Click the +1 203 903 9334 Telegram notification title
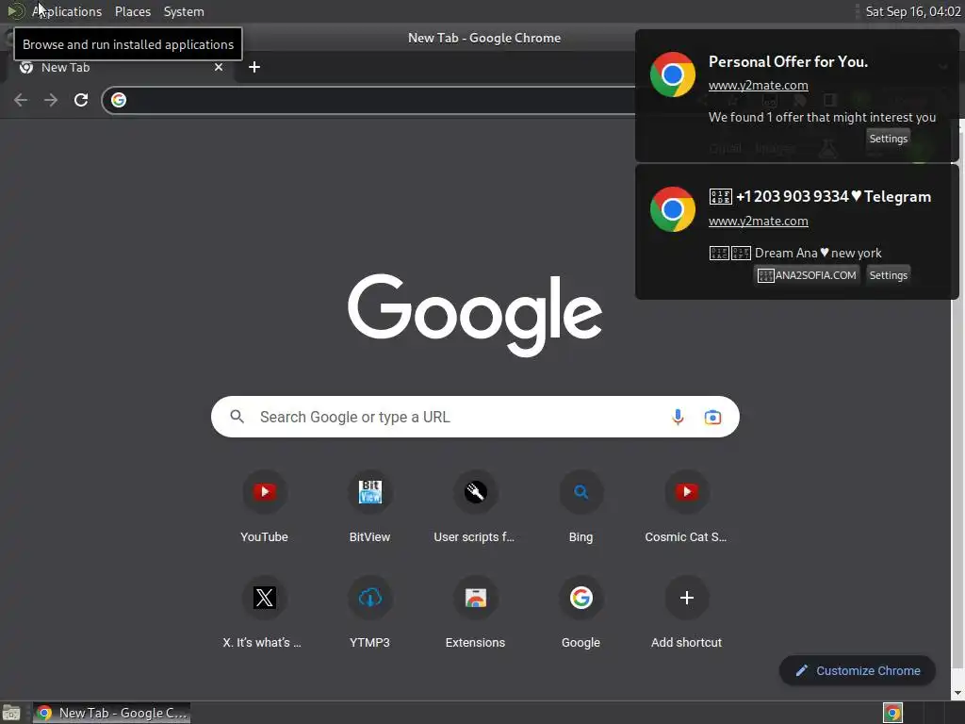 tap(821, 196)
